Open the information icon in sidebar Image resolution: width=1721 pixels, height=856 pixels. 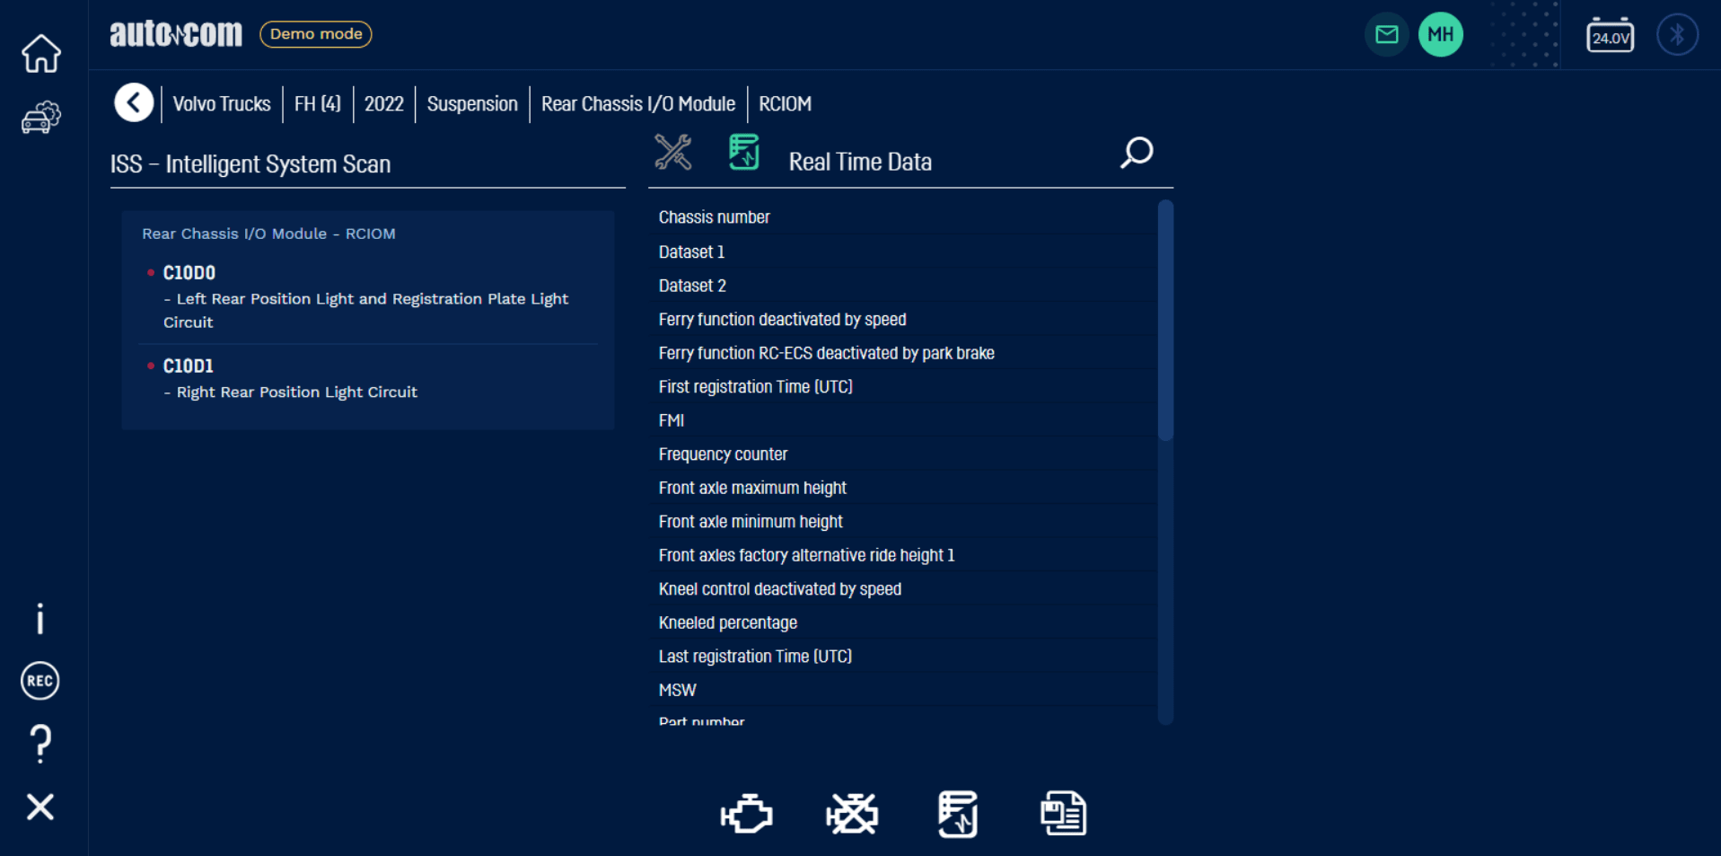pyautogui.click(x=40, y=619)
